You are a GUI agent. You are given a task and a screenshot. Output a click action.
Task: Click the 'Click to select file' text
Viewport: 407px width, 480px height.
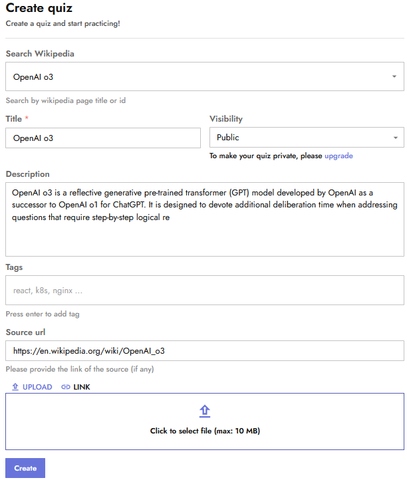pos(205,431)
